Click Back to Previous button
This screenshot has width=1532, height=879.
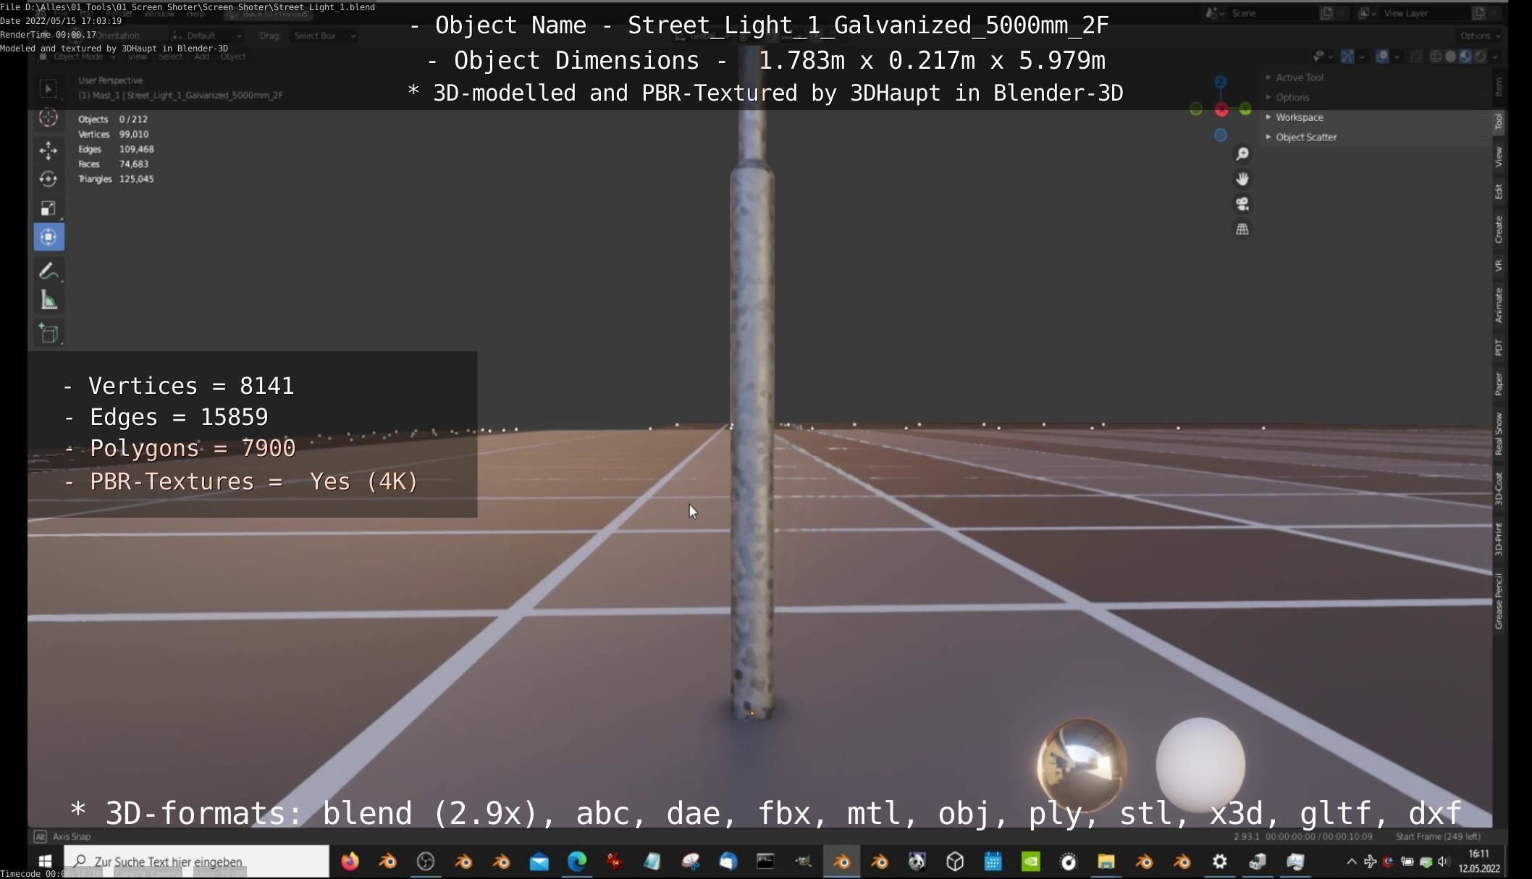[269, 14]
